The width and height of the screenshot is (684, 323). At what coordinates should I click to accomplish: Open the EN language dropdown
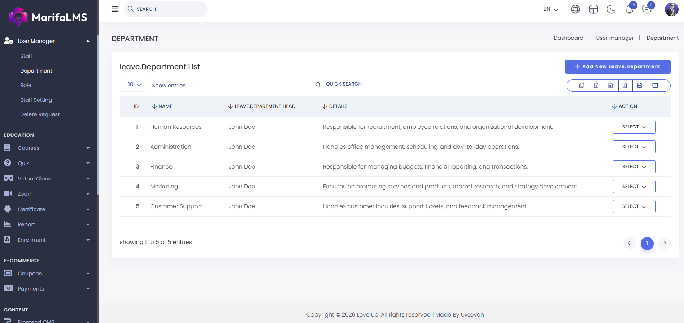(x=550, y=9)
